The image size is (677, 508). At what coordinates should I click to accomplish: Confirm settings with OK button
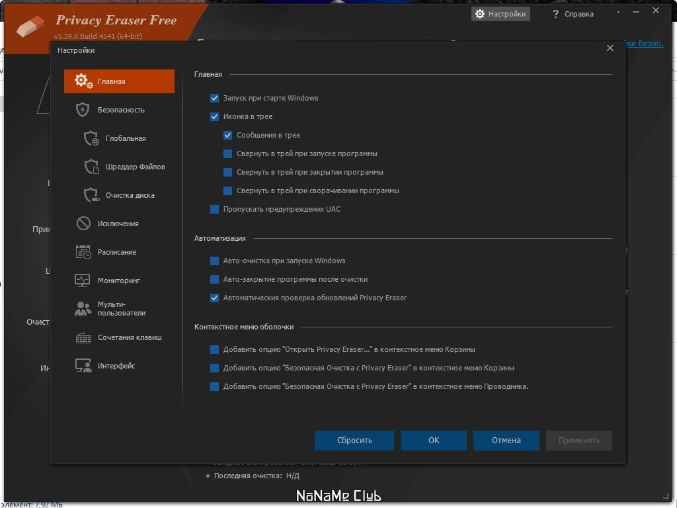tap(434, 440)
